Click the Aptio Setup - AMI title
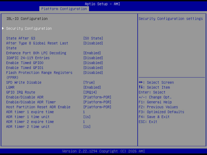207x155 pixels. point(102,4)
